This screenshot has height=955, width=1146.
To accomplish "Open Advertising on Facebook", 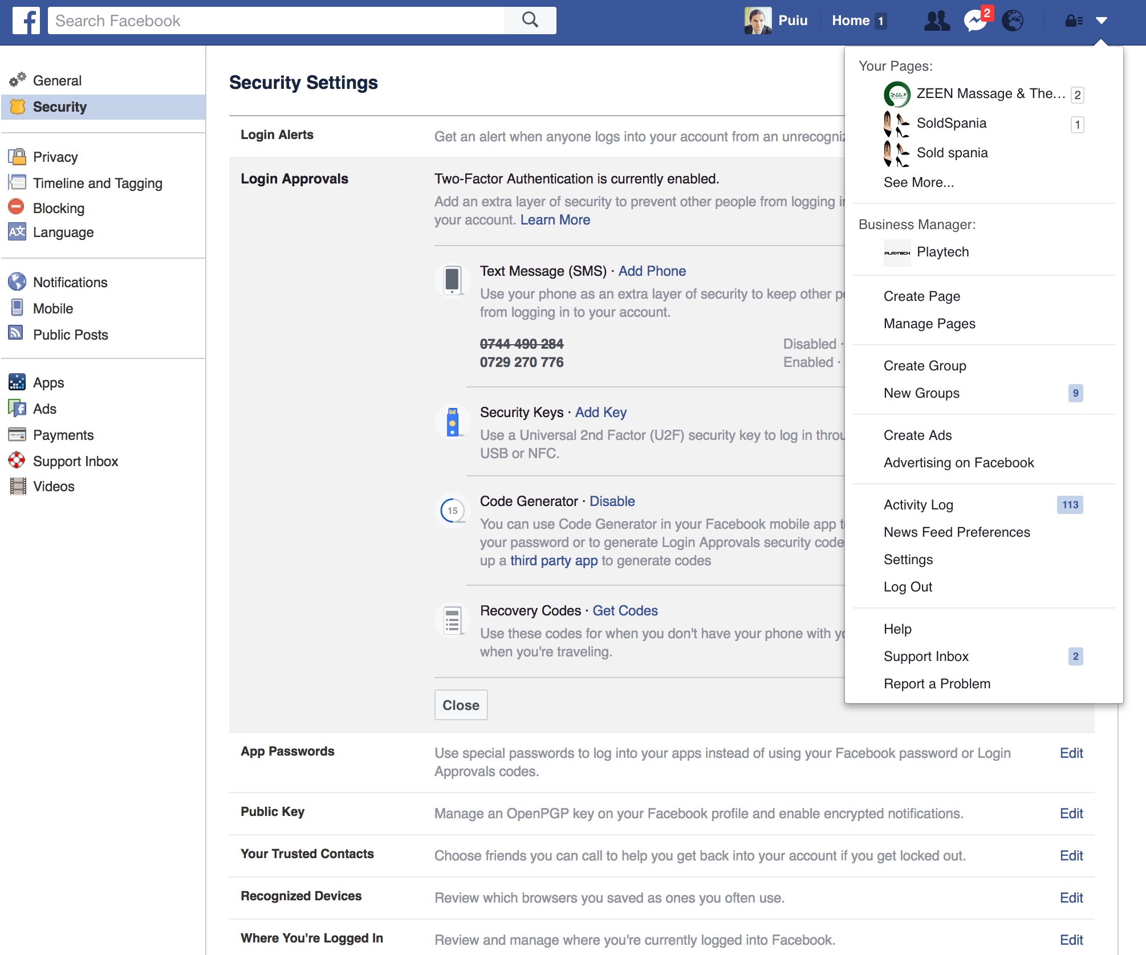I will coord(959,463).
